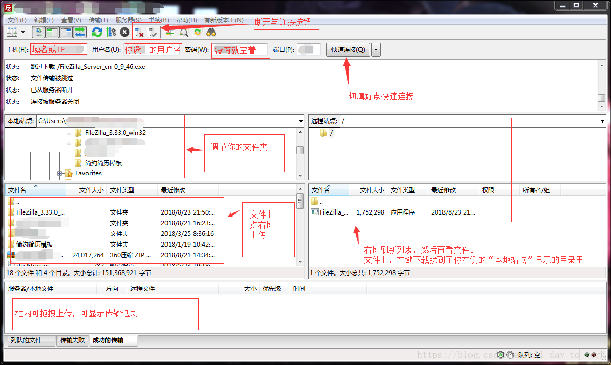Open the 传输(T) menu

pos(99,20)
